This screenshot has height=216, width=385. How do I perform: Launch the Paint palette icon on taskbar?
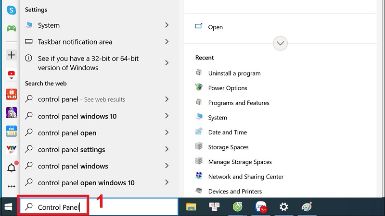307,207
